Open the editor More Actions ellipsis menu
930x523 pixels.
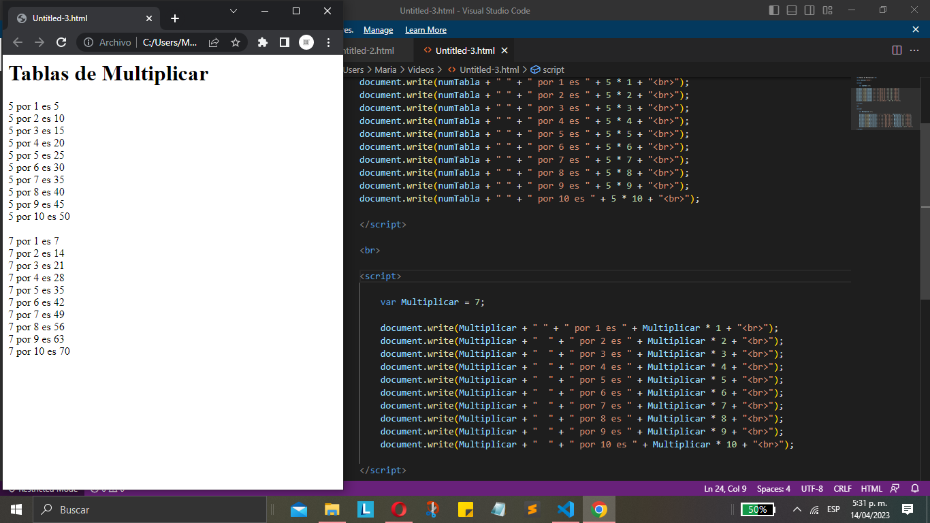click(914, 50)
